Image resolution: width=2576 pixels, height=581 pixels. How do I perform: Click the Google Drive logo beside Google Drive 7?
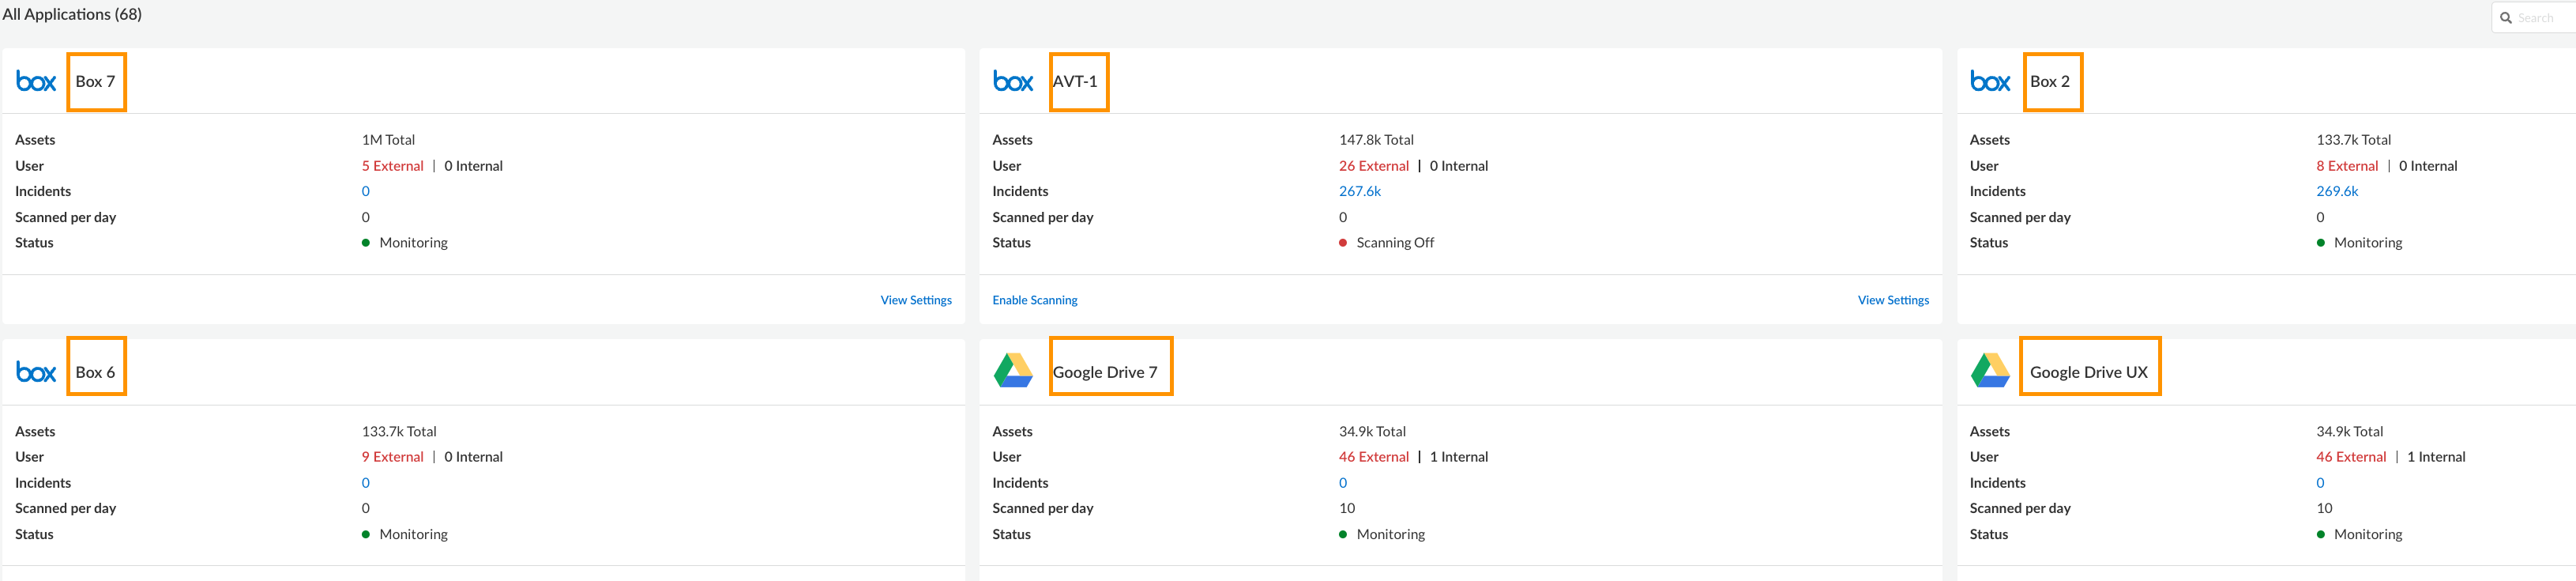point(1013,371)
